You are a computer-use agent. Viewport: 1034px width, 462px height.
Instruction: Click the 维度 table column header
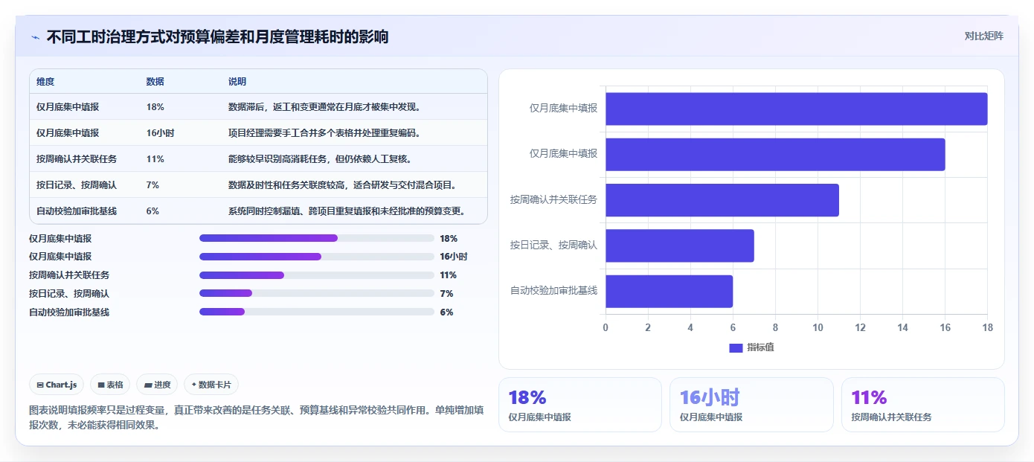click(45, 82)
